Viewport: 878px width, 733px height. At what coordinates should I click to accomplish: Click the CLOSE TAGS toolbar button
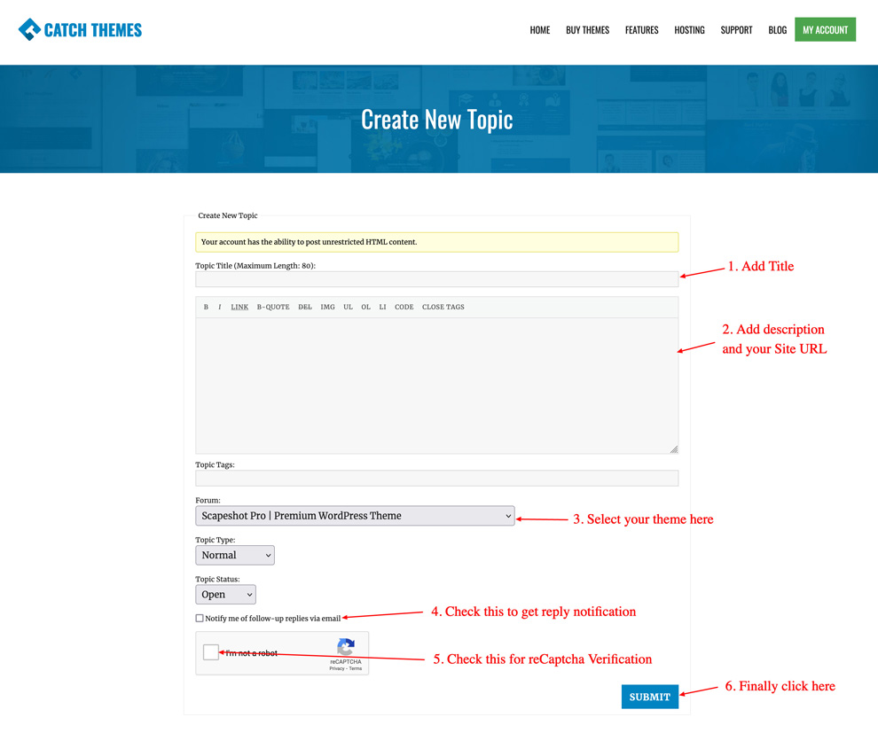(x=443, y=307)
